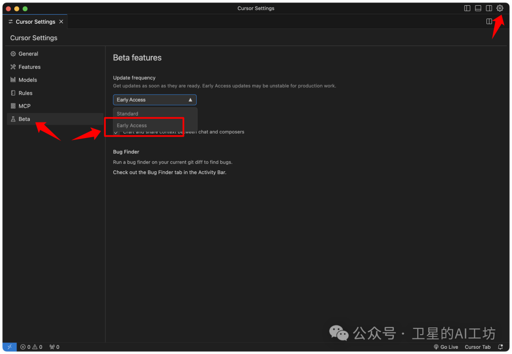Toggle the secondary sidebar layout icon
The width and height of the screenshot is (512, 354).
point(489,8)
